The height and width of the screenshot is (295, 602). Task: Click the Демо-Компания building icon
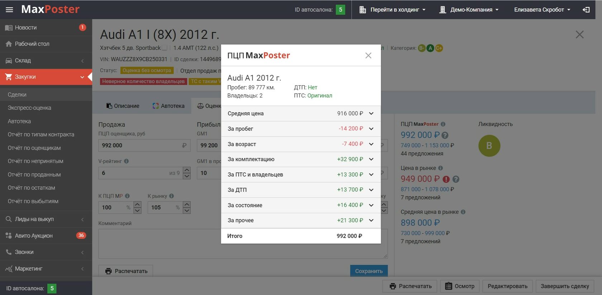[443, 10]
